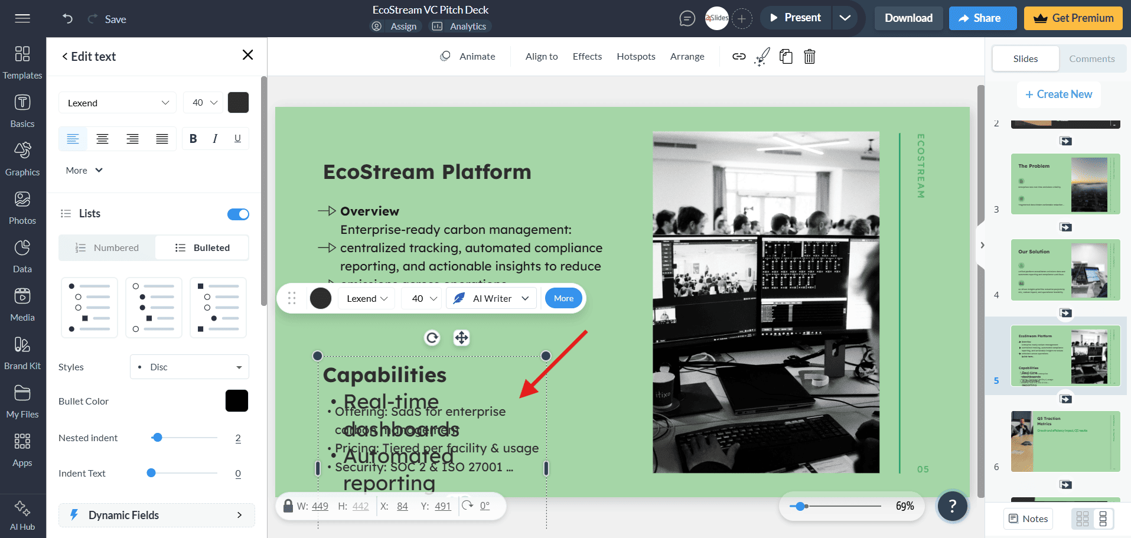This screenshot has height=538, width=1131.
Task: Switch to the Slides tab
Action: pos(1026,59)
